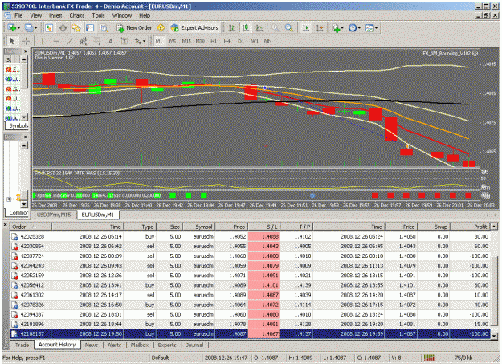Open the New Chart toolbar icon
Viewport: 502px width, 364px height.
pyautogui.click(x=12, y=28)
